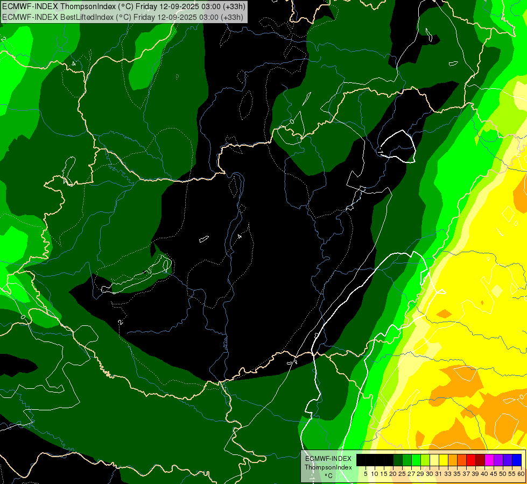Select the magenta 40–45 legend swatch
The image size is (527, 484).
pyautogui.click(x=489, y=460)
